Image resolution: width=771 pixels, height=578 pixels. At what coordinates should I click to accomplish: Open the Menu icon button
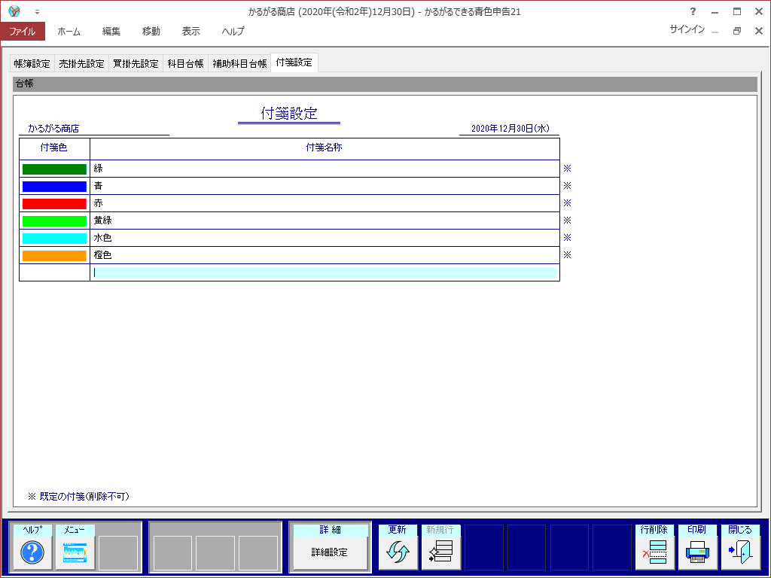pos(75,552)
